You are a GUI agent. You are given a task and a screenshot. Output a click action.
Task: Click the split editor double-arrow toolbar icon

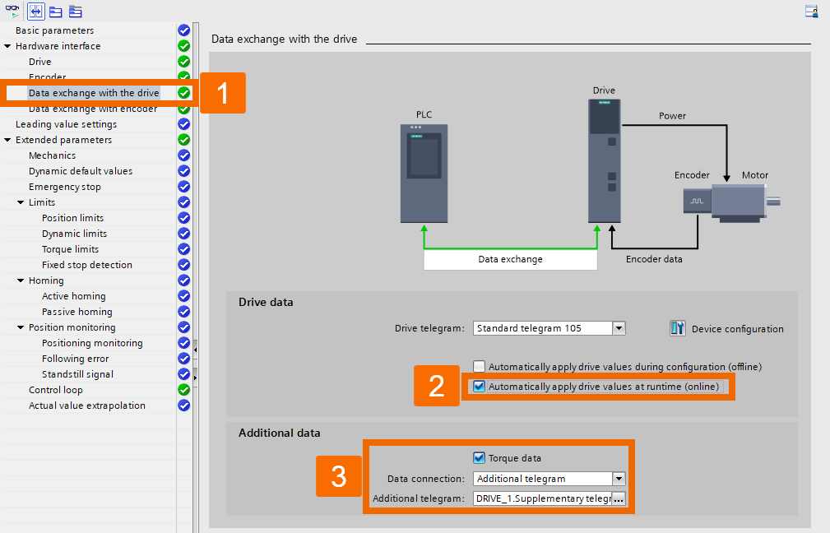[35, 12]
